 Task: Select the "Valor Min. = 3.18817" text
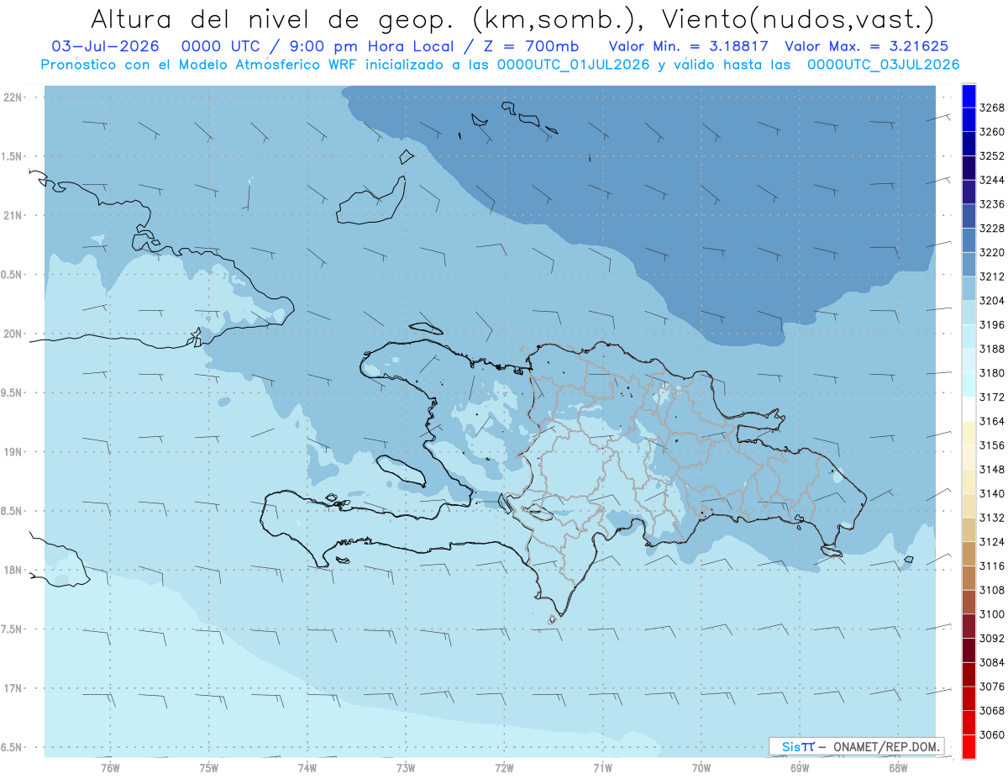pos(690,46)
